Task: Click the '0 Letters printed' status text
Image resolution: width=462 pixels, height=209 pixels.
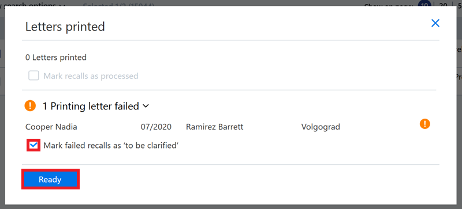Action: click(56, 58)
